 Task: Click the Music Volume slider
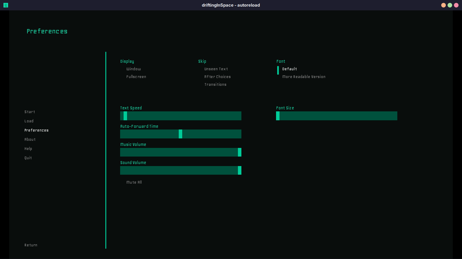point(181,152)
